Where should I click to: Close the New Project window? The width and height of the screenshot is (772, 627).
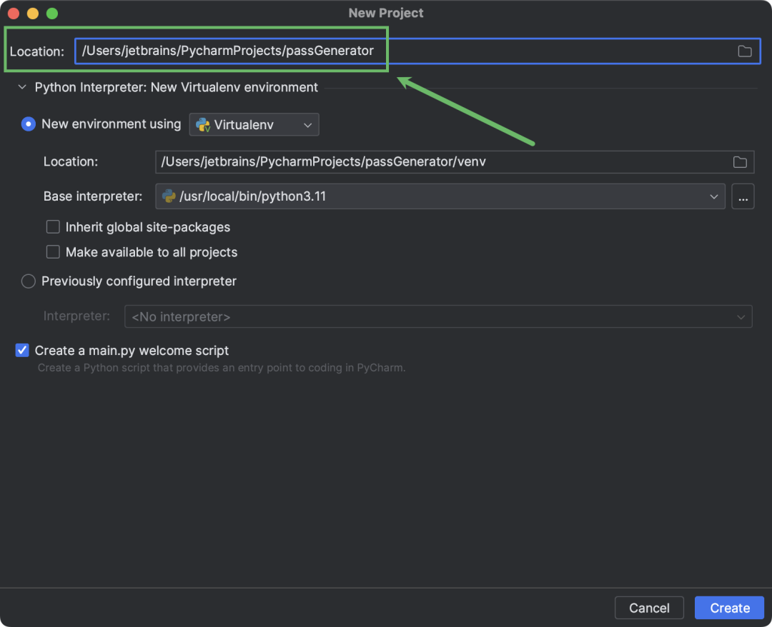click(x=14, y=14)
